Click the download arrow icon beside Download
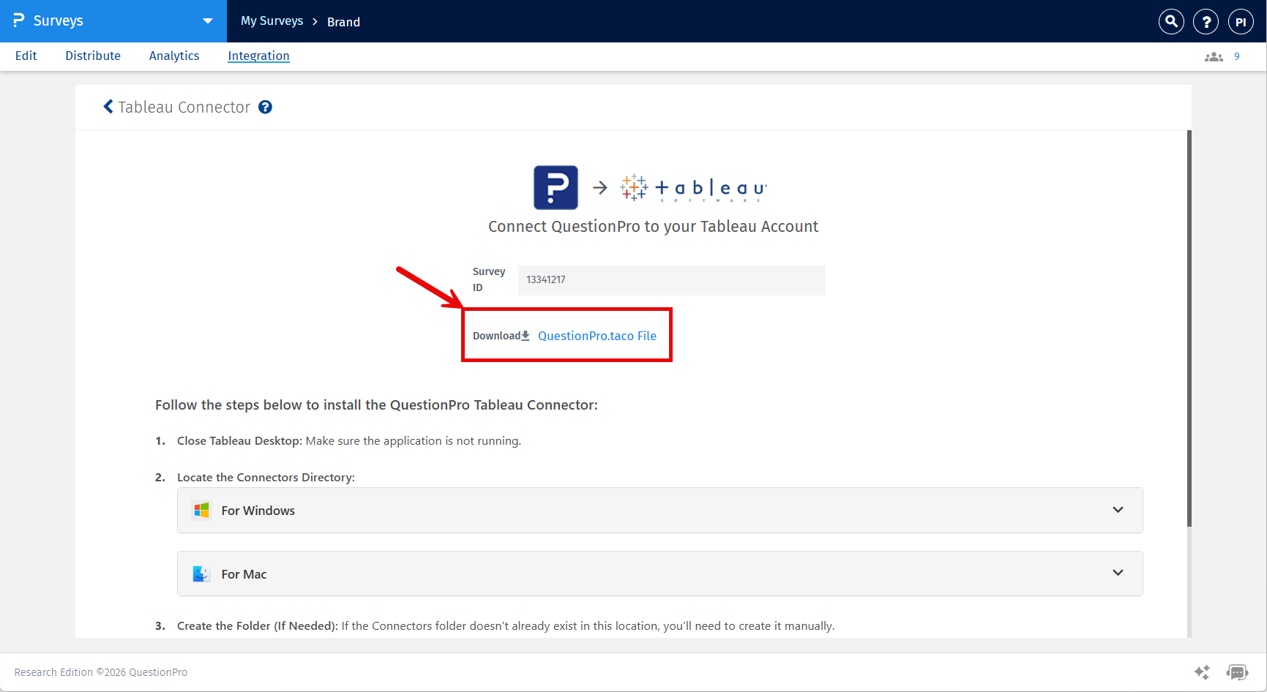The width and height of the screenshot is (1267, 692). click(x=526, y=335)
